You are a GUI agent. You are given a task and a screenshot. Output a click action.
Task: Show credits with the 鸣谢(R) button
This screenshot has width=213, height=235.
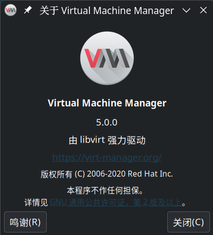click(x=25, y=222)
